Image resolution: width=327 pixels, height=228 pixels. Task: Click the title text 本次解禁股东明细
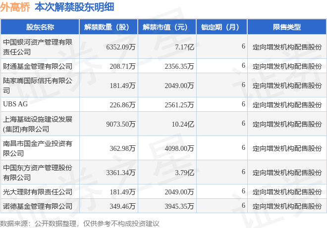[74, 7]
